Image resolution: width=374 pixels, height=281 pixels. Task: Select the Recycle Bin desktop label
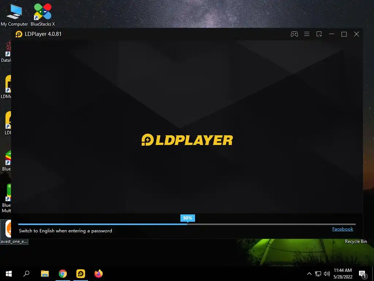[356, 241]
